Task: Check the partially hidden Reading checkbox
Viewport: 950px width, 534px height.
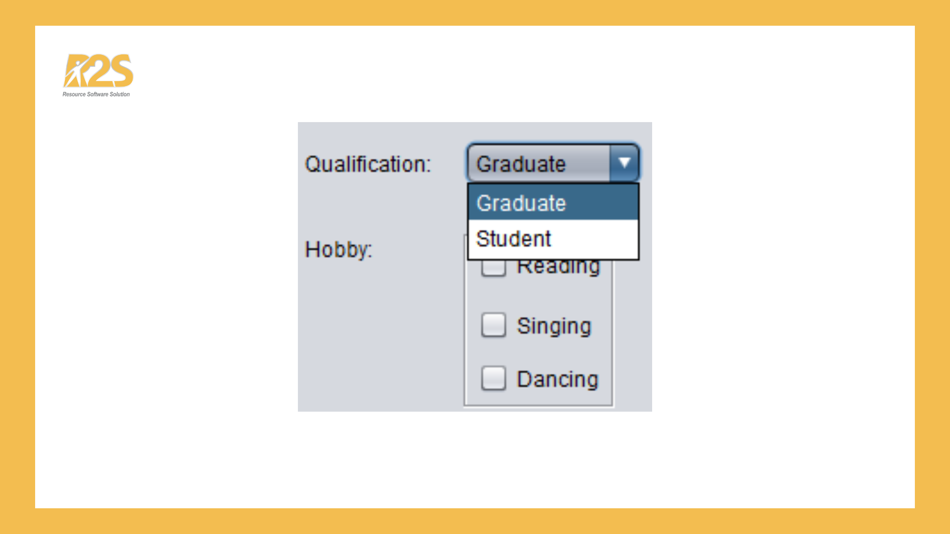Action: (x=493, y=268)
